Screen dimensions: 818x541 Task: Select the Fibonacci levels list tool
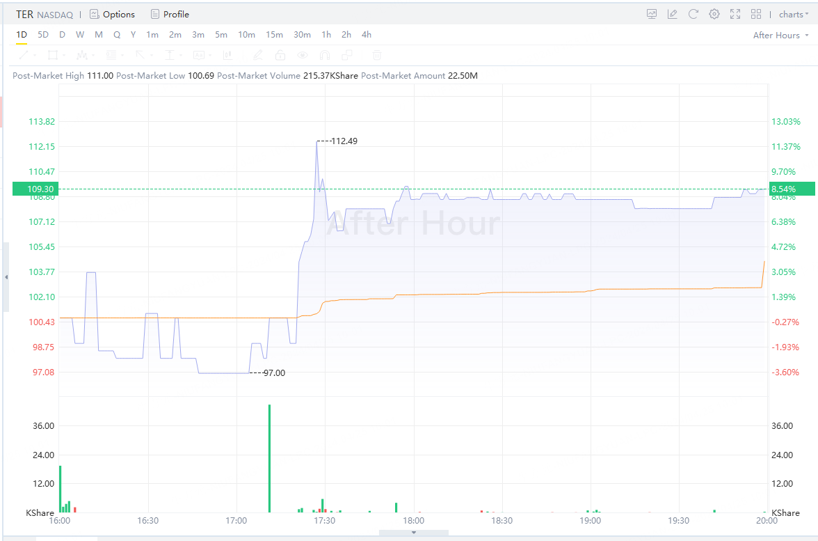(x=111, y=55)
